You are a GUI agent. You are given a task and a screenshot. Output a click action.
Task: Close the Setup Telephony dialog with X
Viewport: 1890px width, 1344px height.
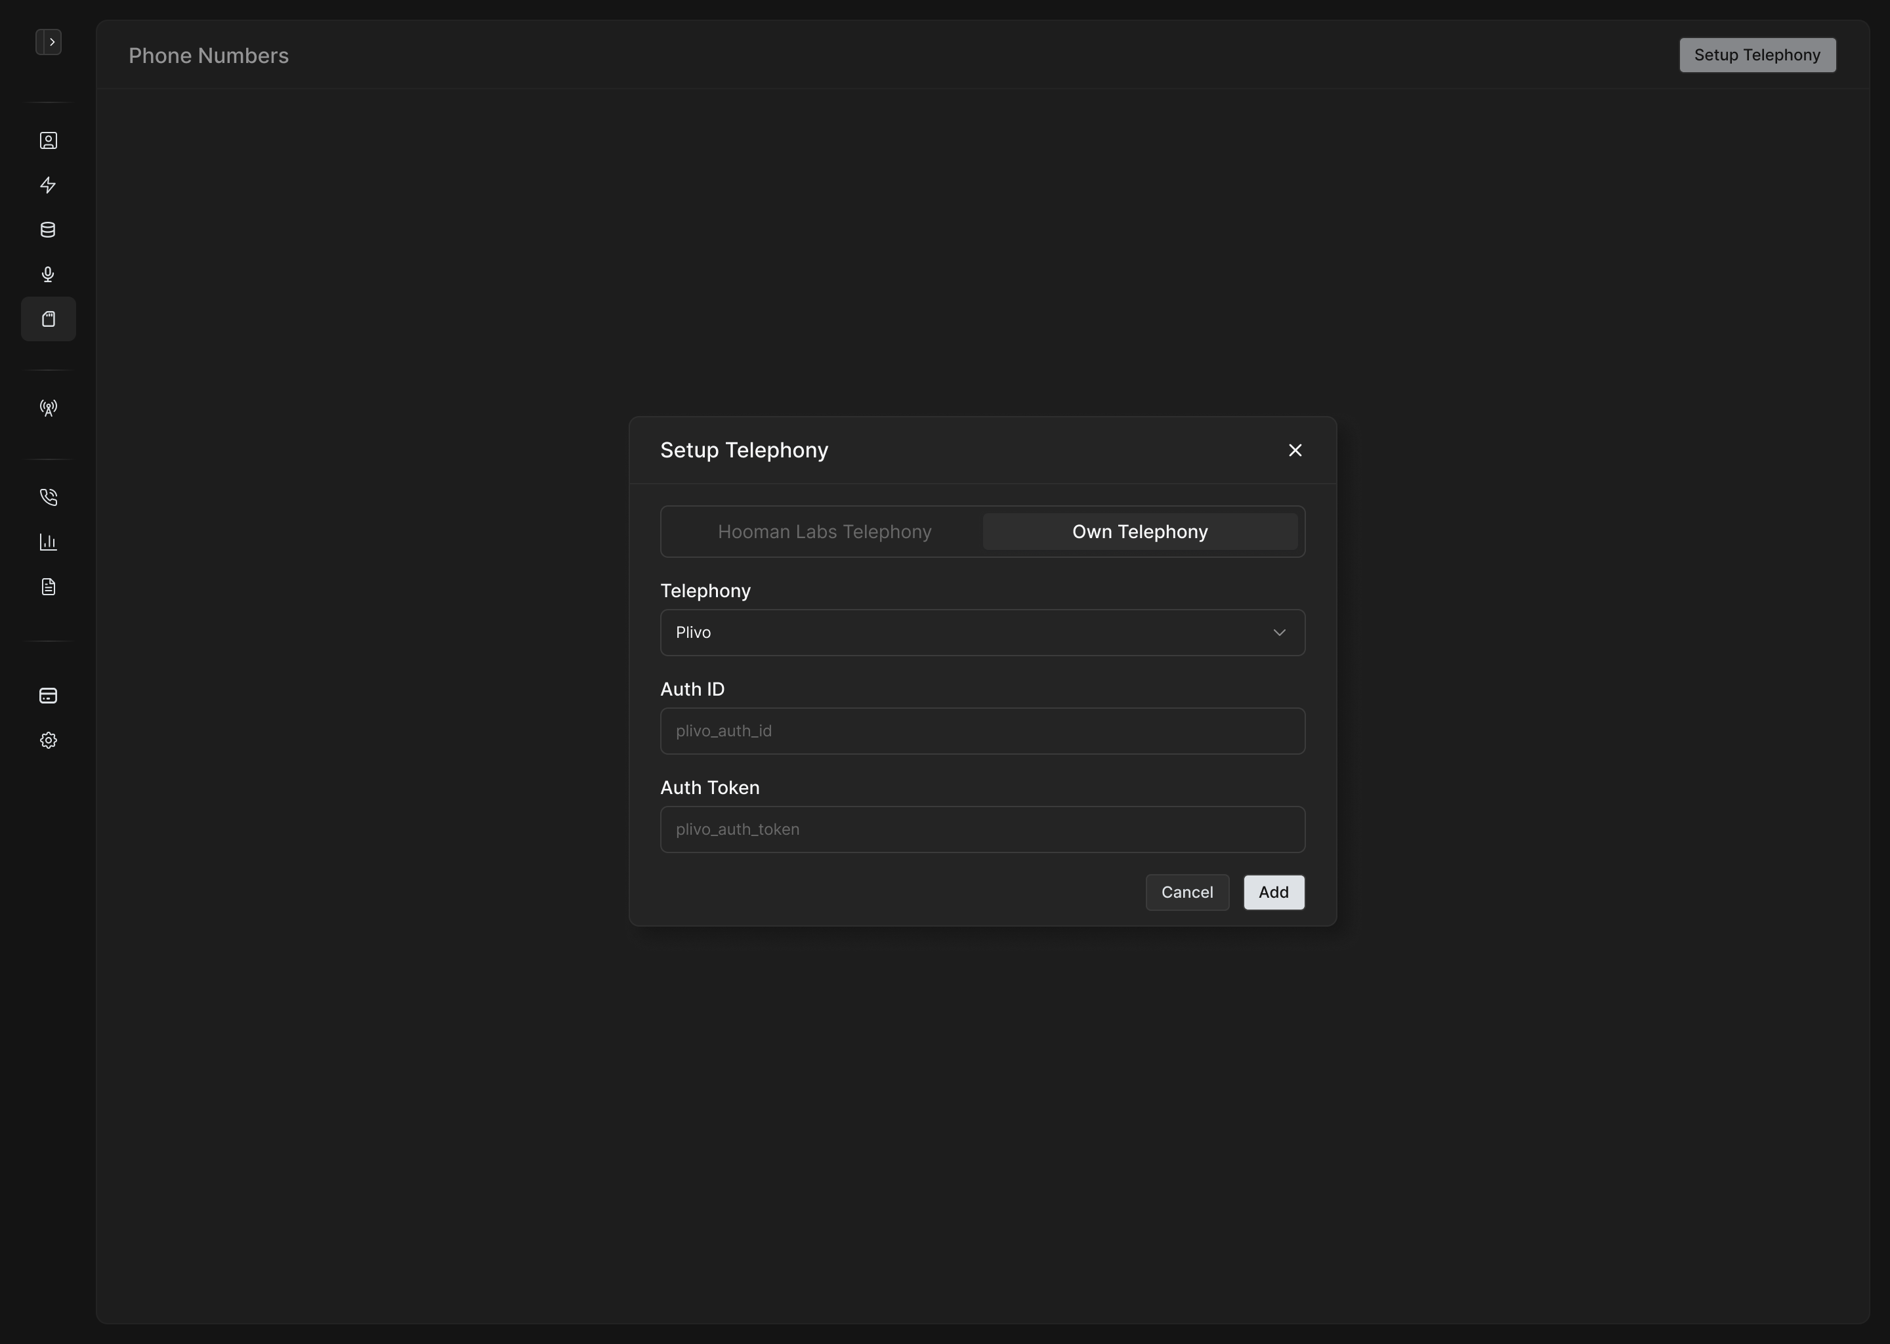tap(1295, 450)
